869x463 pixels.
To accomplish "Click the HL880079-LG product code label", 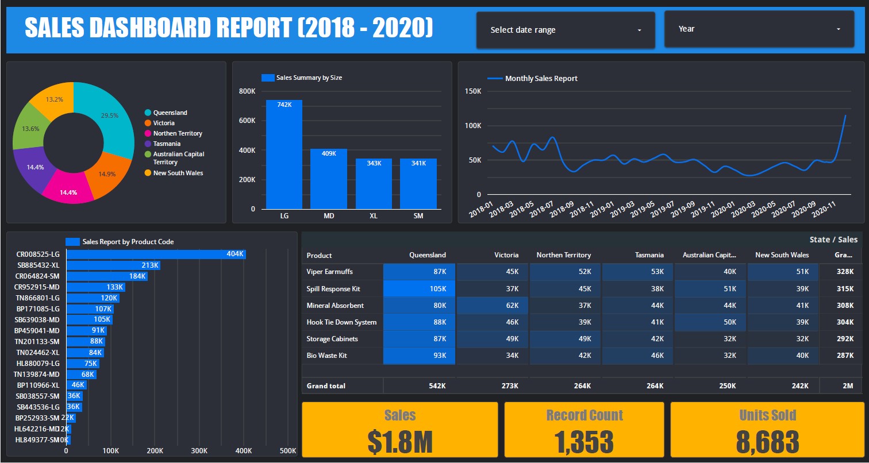I will click(38, 364).
